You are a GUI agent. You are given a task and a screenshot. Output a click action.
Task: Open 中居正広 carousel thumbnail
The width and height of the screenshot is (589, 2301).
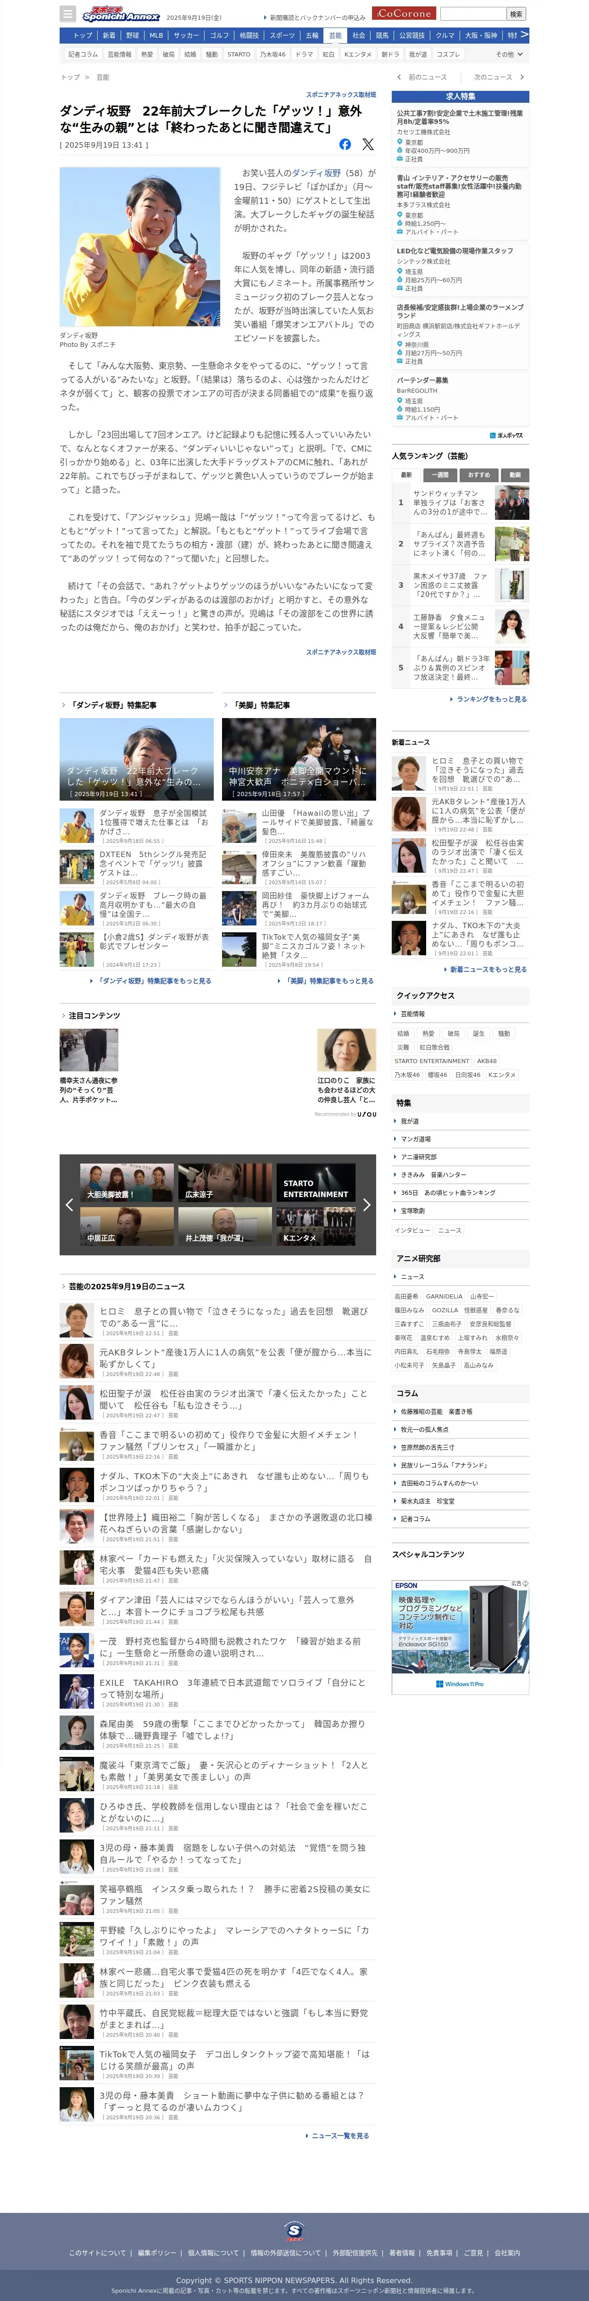point(127,1226)
